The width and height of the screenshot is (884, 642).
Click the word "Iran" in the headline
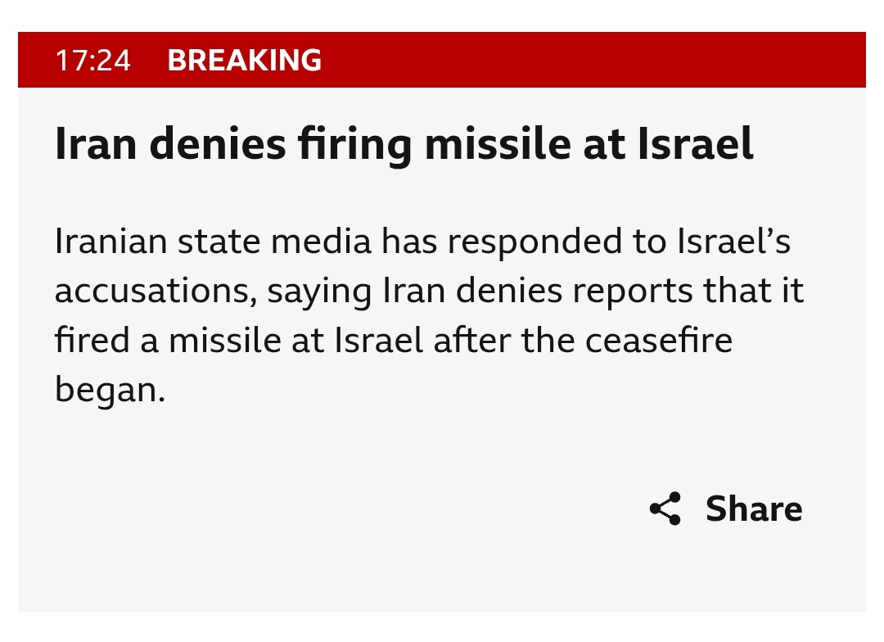pos(96,143)
